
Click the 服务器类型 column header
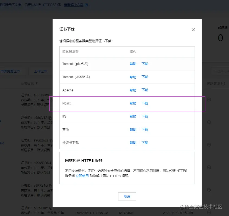pyautogui.click(x=70, y=52)
